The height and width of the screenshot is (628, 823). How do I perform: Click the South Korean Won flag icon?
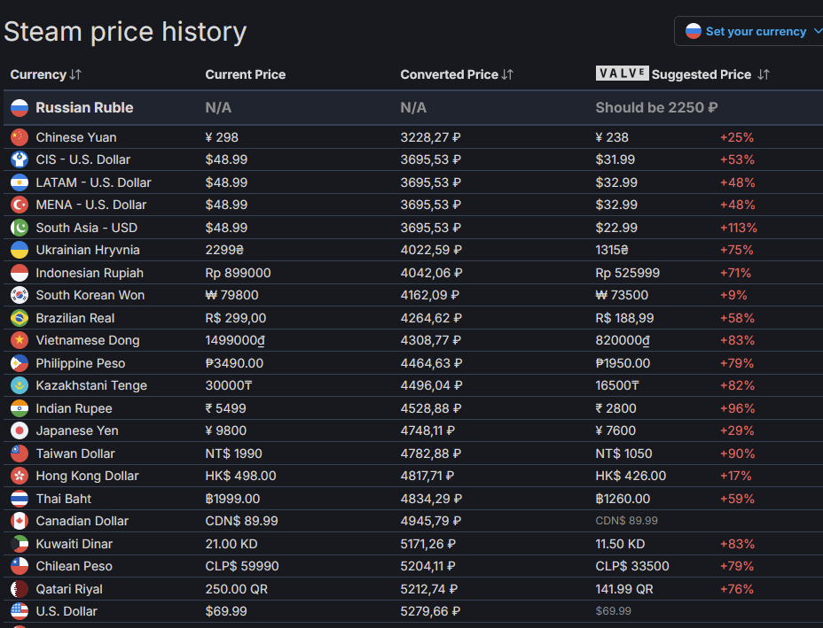click(x=20, y=295)
